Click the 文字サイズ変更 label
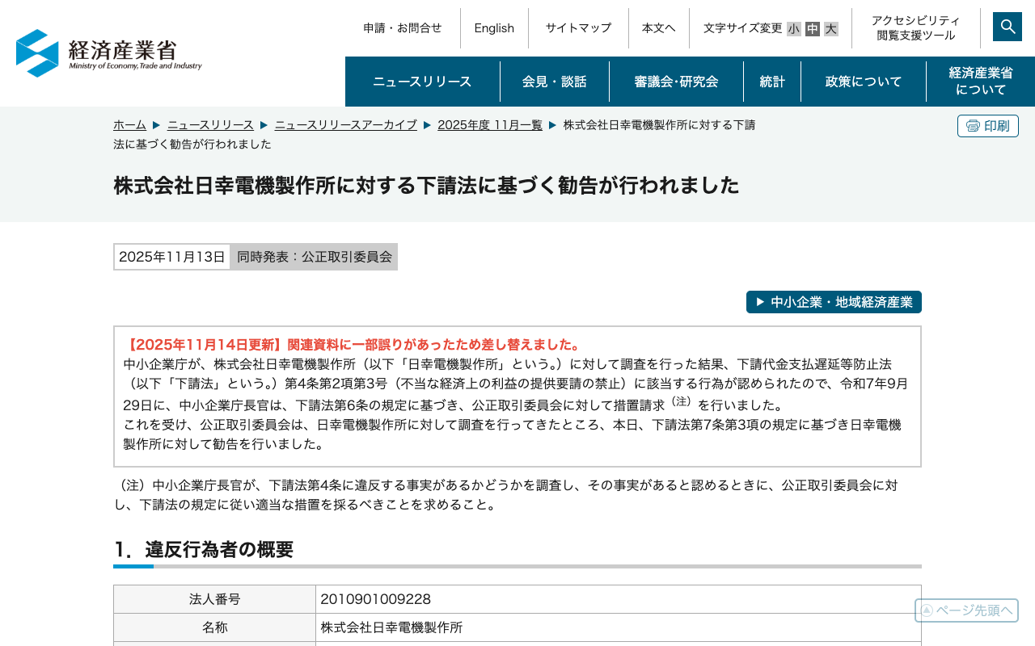Screen dimensions: 1035x646 (742, 28)
